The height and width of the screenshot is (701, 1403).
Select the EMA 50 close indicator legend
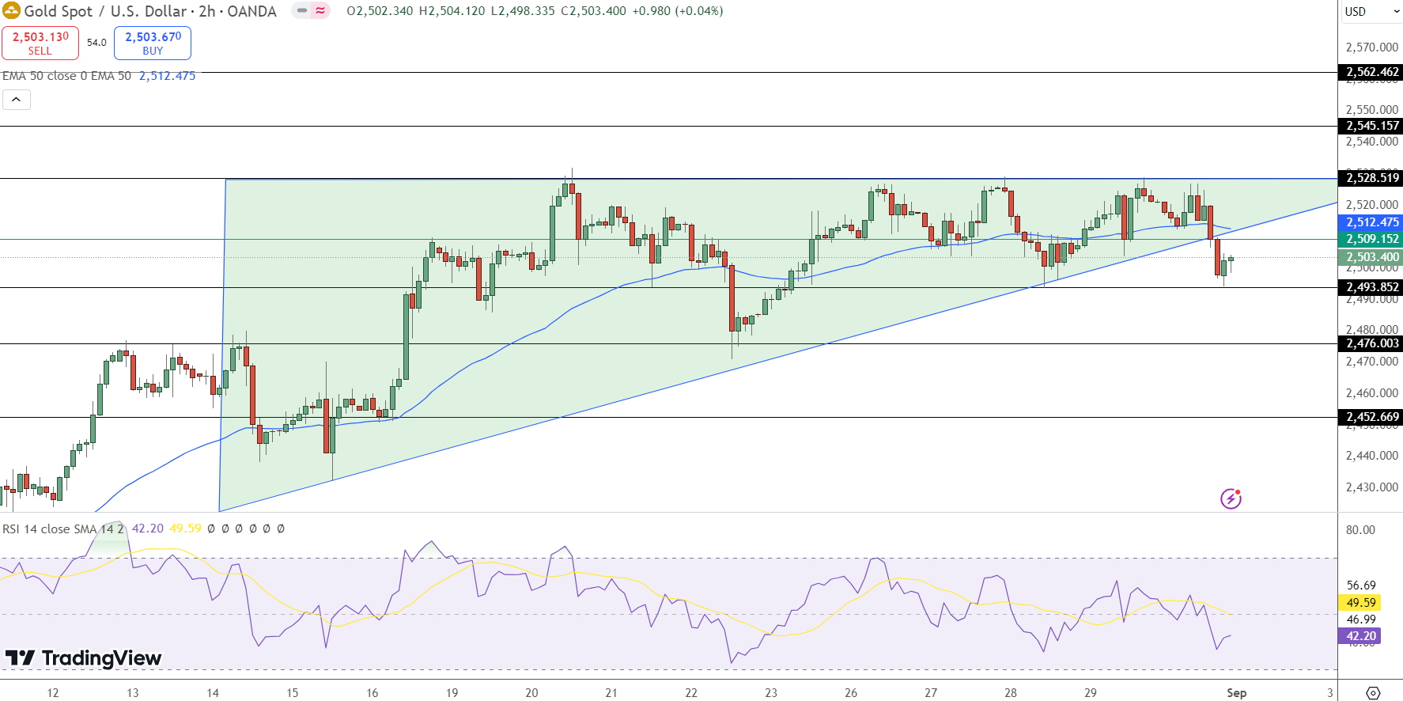(66, 76)
